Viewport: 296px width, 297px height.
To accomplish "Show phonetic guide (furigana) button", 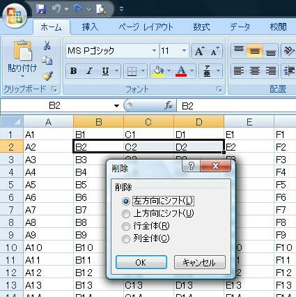I will click(x=207, y=71).
